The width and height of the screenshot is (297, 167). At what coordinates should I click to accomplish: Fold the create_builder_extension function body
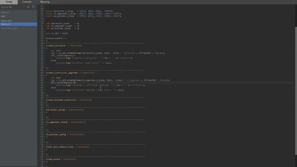click(45, 103)
